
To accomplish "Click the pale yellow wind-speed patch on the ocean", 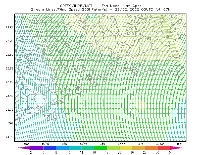I will (141, 105).
